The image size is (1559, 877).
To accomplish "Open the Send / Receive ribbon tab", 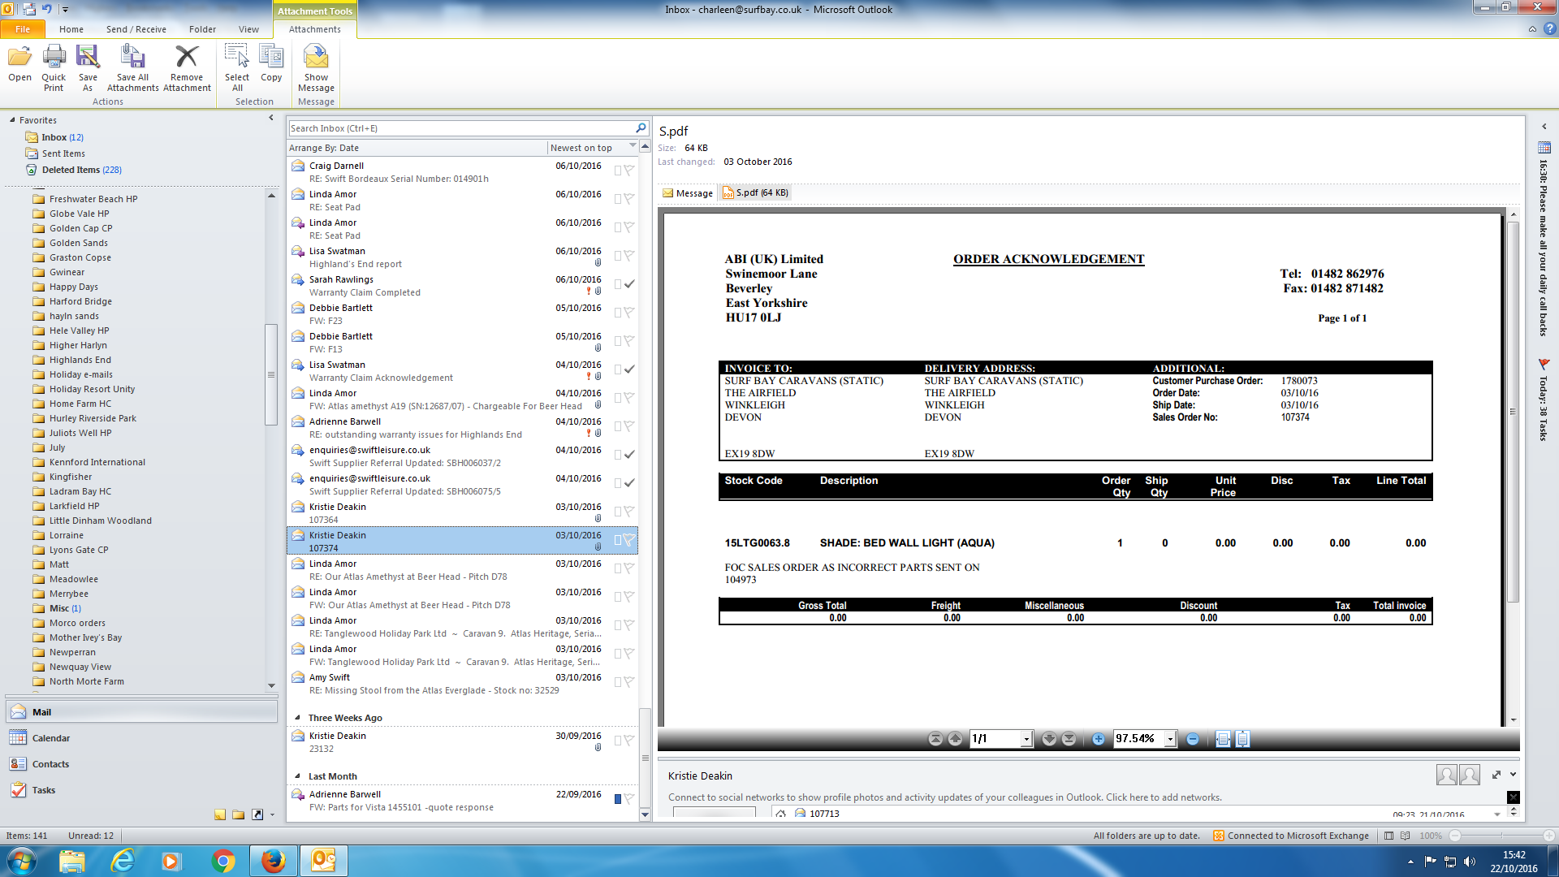I will pyautogui.click(x=136, y=29).
